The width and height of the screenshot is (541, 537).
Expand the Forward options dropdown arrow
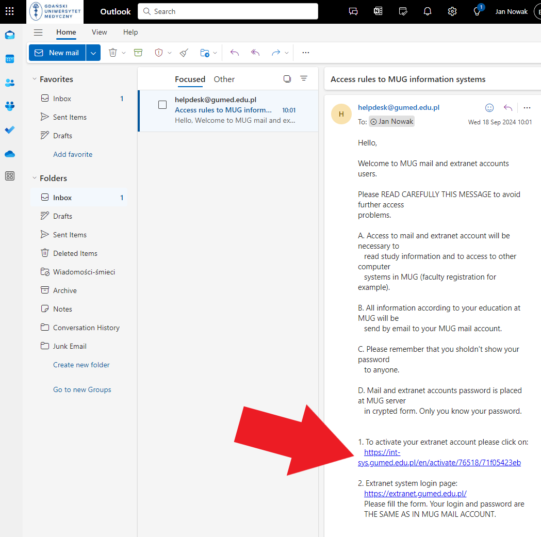pyautogui.click(x=286, y=53)
